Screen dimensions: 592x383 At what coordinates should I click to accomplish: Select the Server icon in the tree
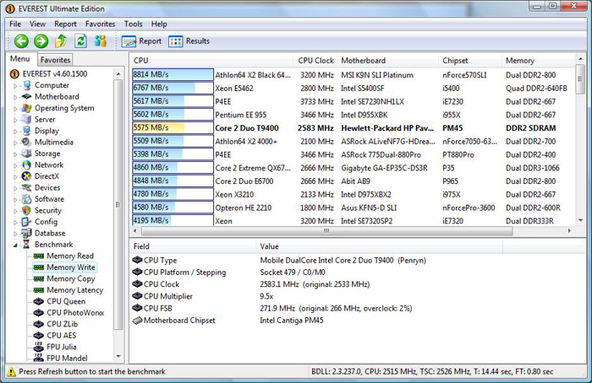pyautogui.click(x=26, y=120)
